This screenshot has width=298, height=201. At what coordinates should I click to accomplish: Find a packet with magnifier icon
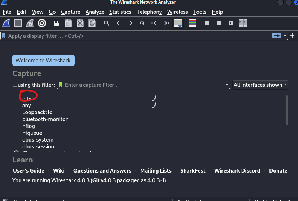pos(107,23)
